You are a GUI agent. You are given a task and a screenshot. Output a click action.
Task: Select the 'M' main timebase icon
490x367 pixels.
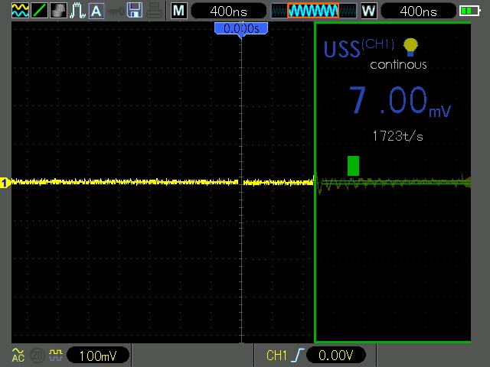(179, 11)
